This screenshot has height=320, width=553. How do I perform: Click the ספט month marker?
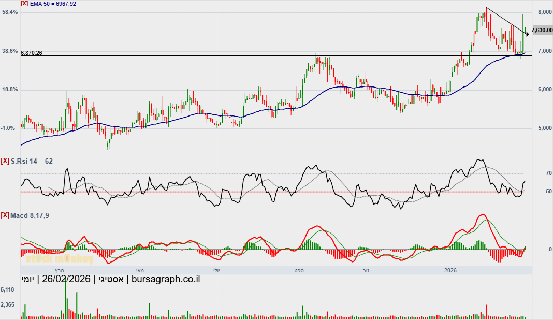point(299,271)
